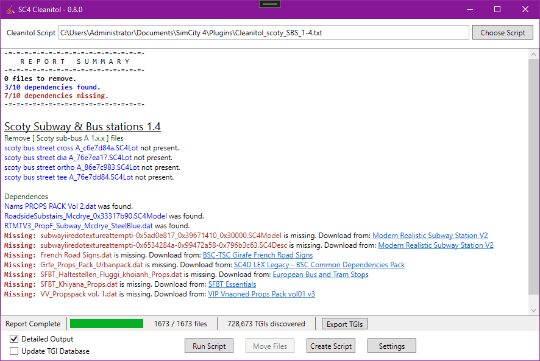Open BSC-TSC Girafe French Road Signs link
Screen dimensions: 540x361
pos(258,255)
